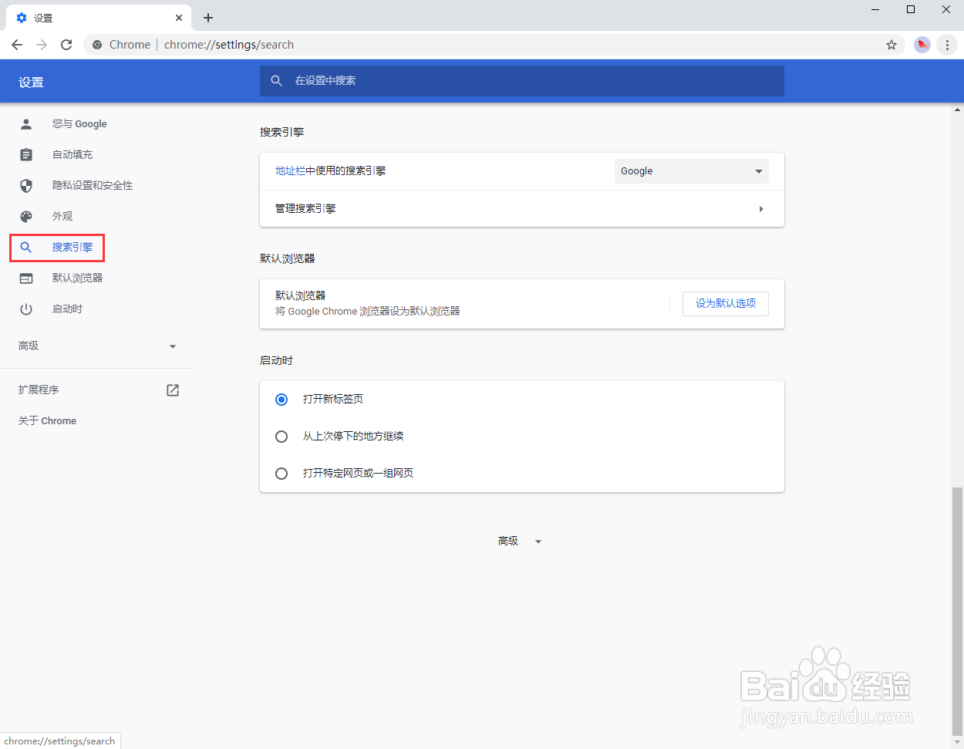Click the 搜索引擎 section heading
The image size is (964, 749).
coord(281,132)
